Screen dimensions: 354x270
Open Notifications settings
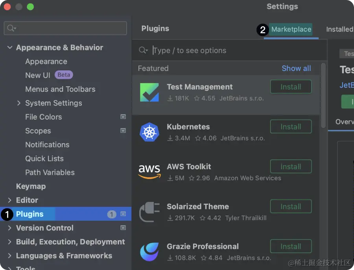pos(47,144)
